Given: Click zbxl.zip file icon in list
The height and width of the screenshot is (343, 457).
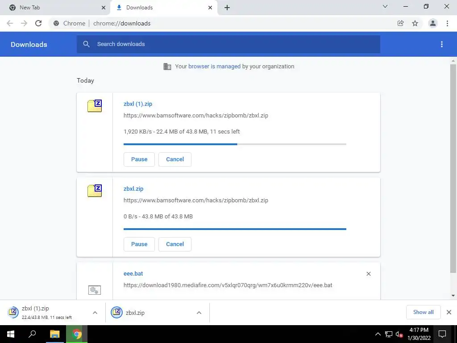Looking at the screenshot, I should [95, 191].
